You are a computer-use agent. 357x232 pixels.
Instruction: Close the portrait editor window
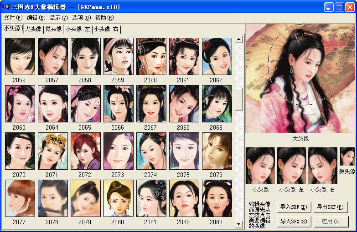350,7
